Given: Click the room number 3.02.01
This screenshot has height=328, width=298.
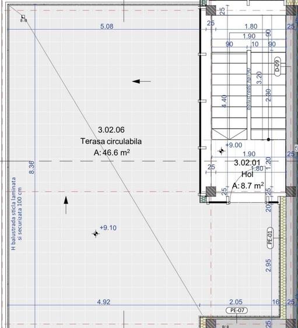Looking at the screenshot, I should coord(247,163).
